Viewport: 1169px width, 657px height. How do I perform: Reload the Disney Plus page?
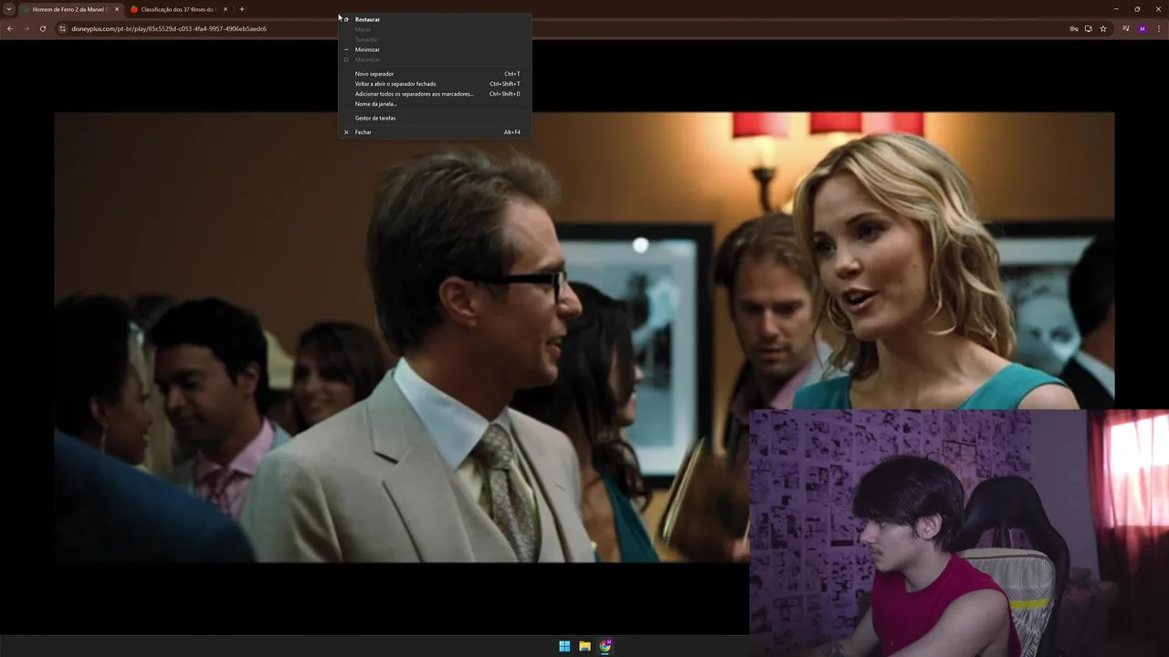[42, 28]
